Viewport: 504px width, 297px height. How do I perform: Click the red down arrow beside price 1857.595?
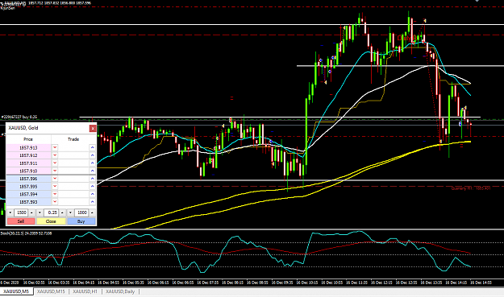[x=55, y=187]
